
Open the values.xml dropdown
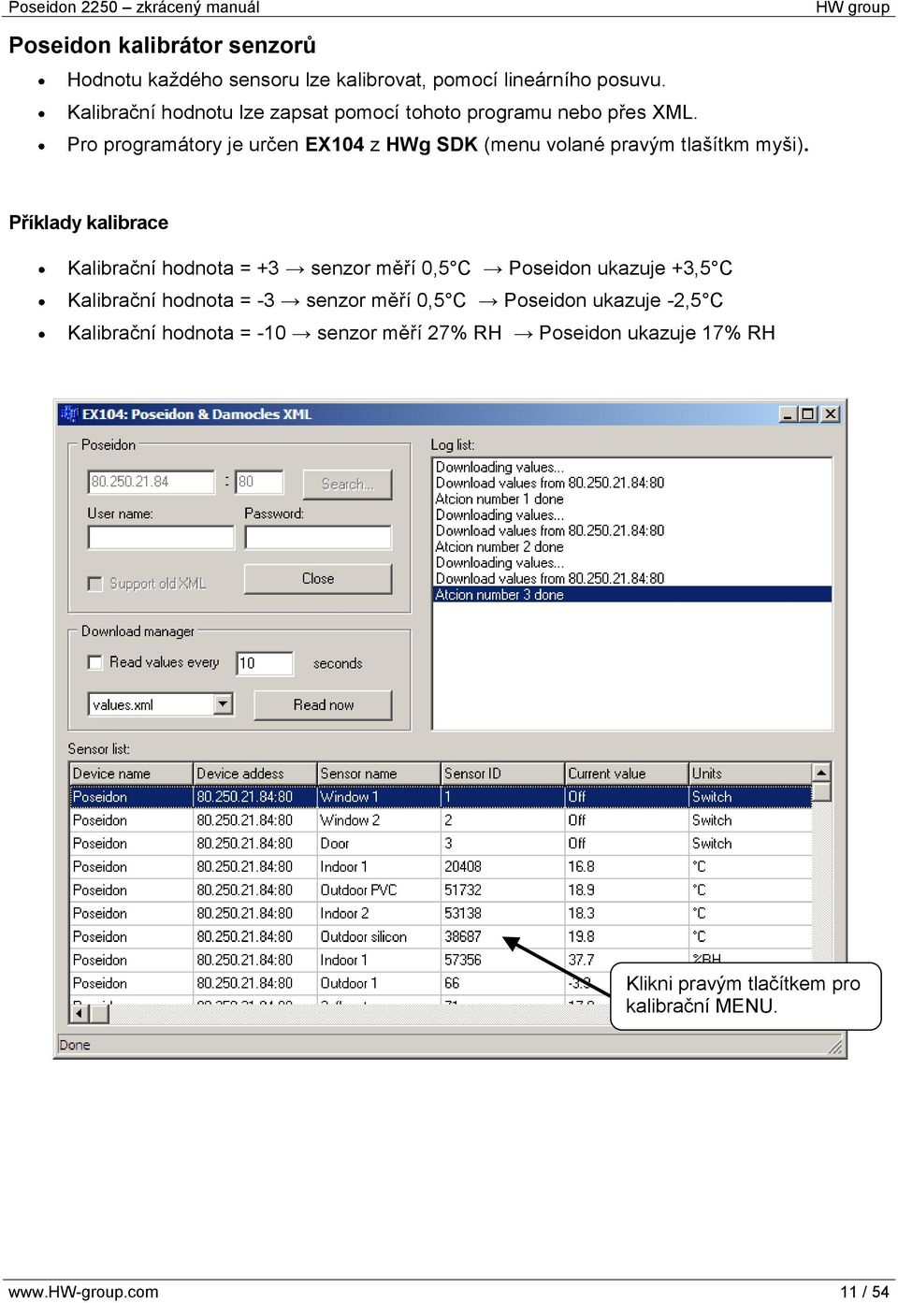[223, 704]
